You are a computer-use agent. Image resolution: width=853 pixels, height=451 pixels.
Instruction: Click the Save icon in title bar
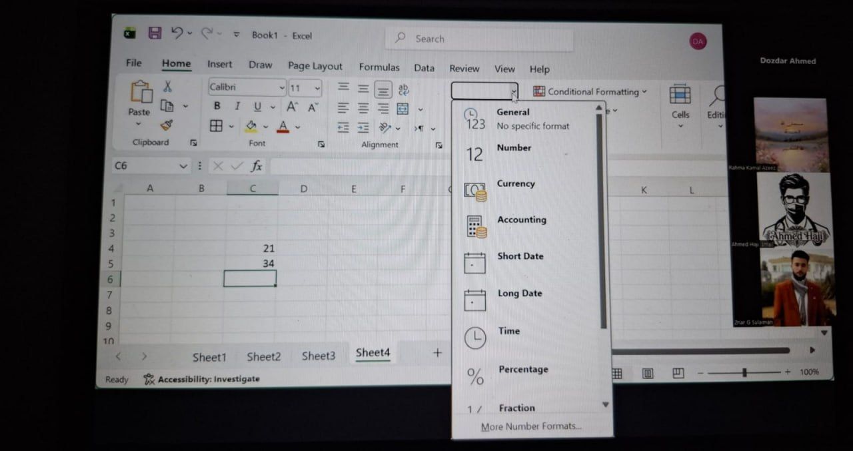[x=155, y=33]
